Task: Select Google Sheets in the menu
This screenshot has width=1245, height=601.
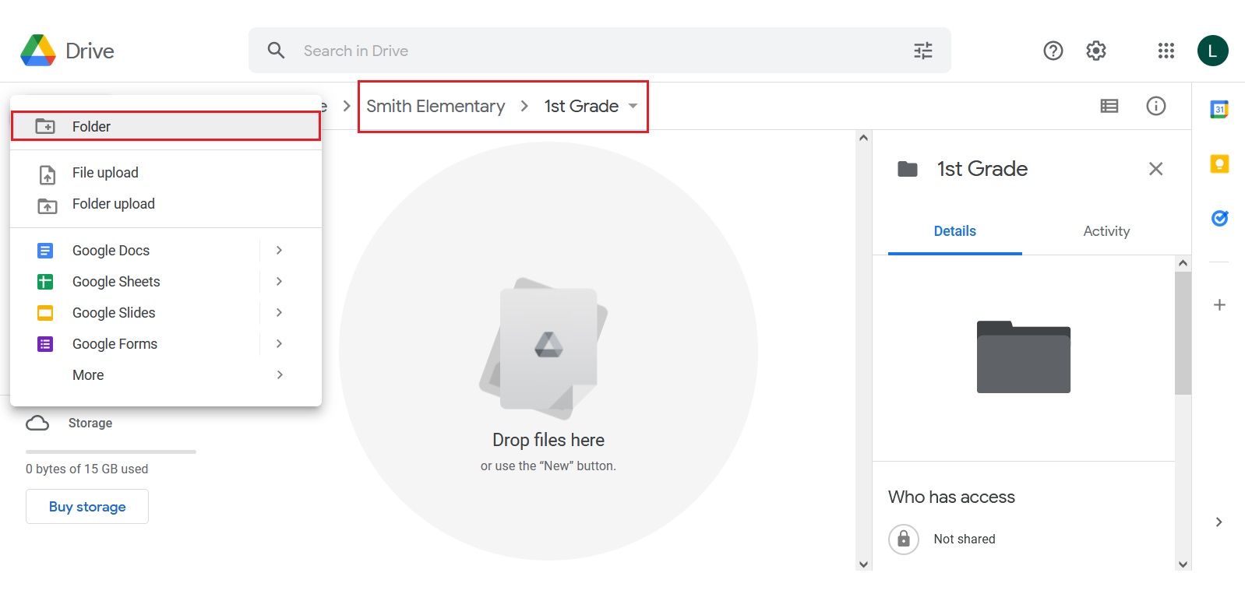Action: point(166,282)
